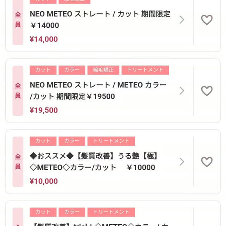226x226 pixels.
Task: Select トリートメント tag on ¥10,000 coupon
Action: 111,141
